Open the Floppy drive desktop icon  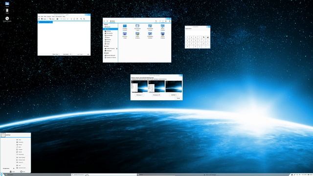tap(7, 19)
